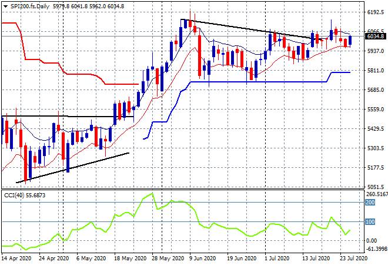Click the 9 Jun 2020 date label
This screenshot has width=388, height=265.
click(203, 259)
